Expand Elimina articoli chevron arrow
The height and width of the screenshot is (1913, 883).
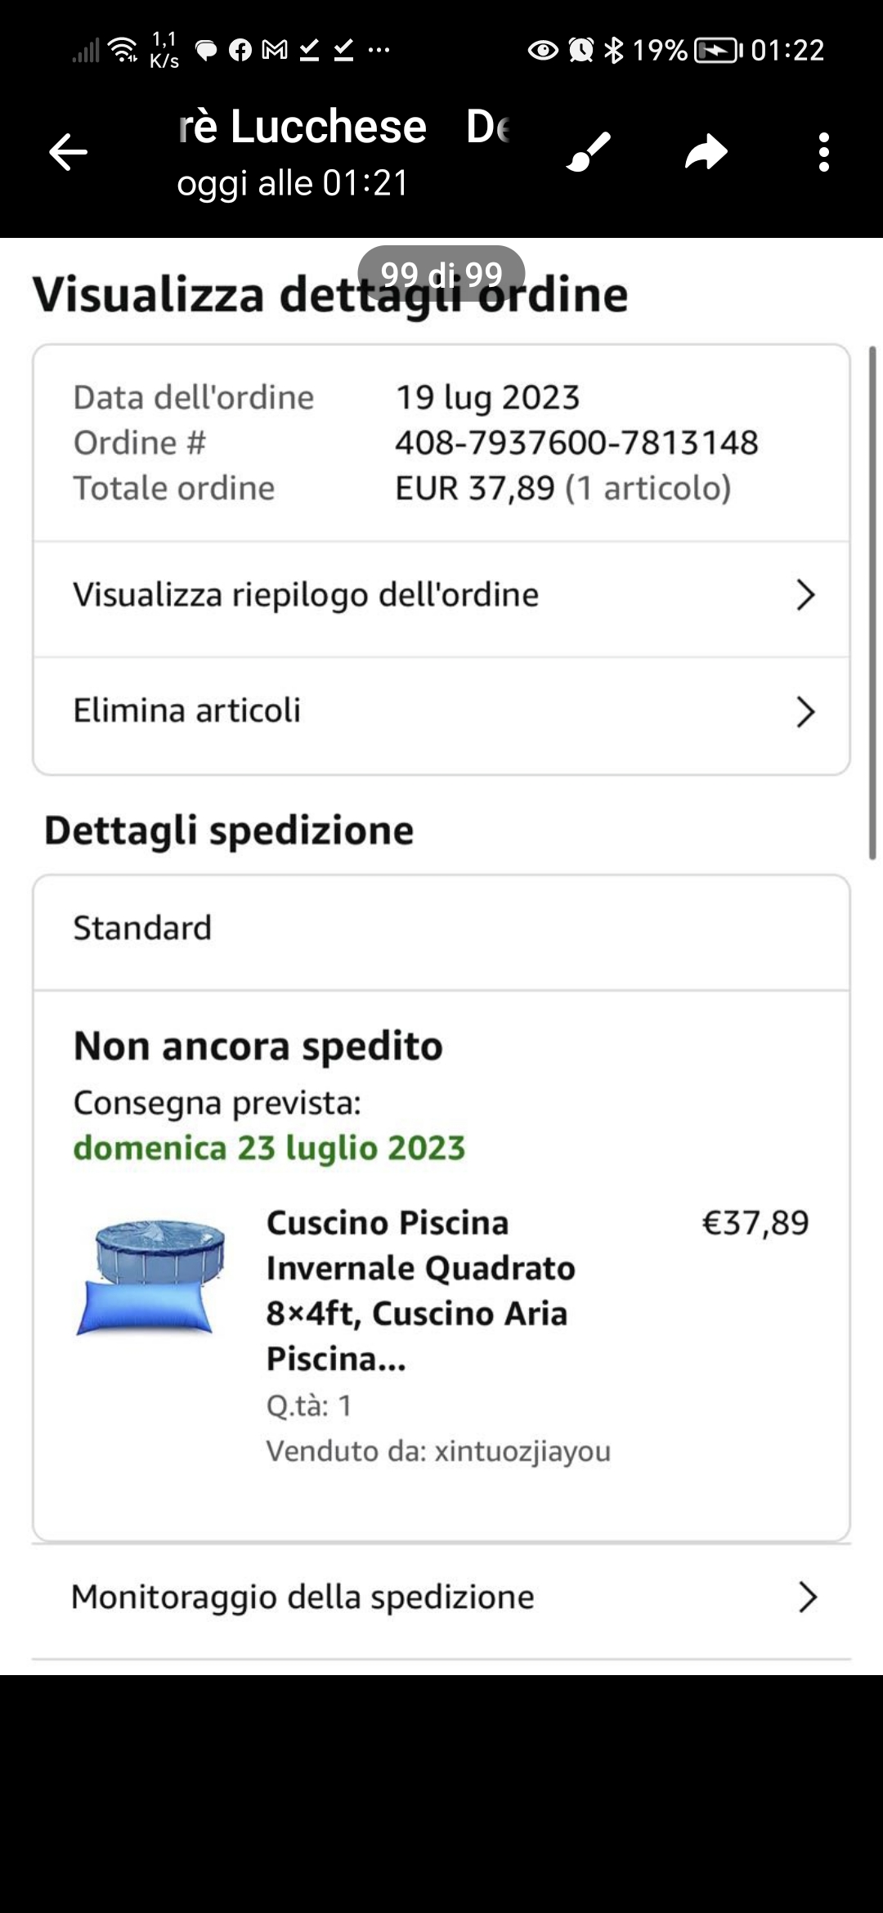click(805, 712)
